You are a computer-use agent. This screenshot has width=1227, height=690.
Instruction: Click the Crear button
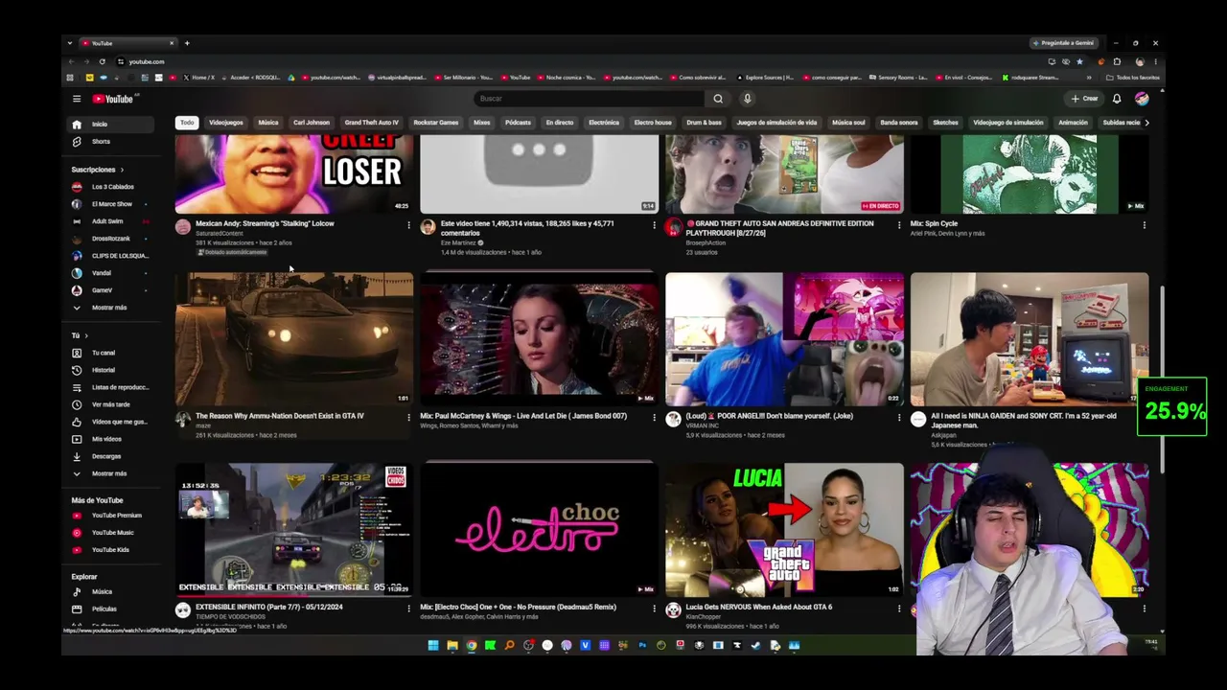point(1085,99)
